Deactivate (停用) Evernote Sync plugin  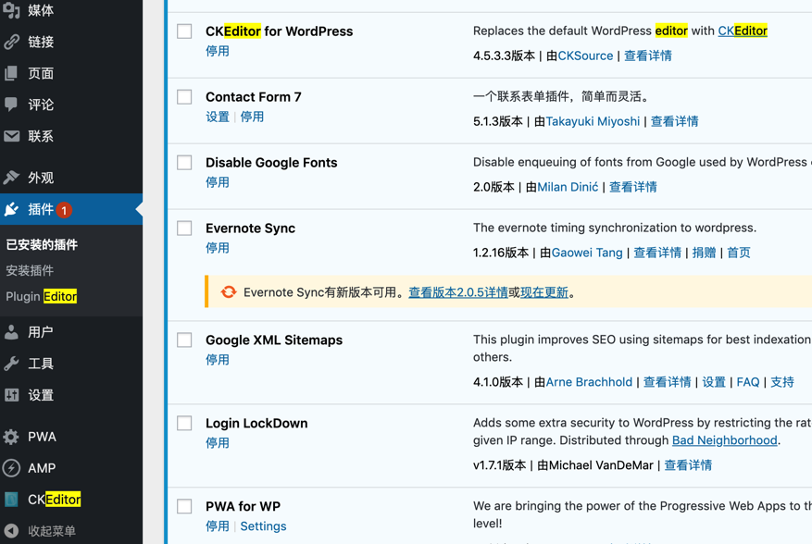218,248
